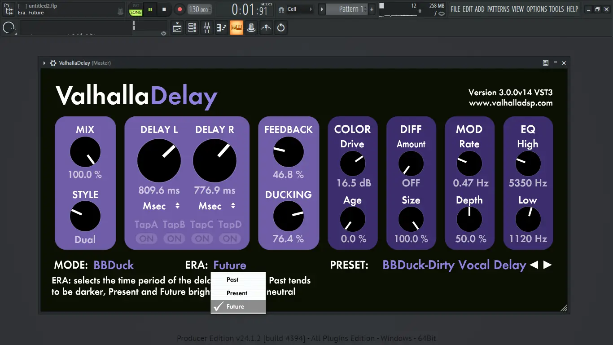The width and height of the screenshot is (613, 345).
Task: Toggle TapC ON switch
Action: [x=202, y=239]
